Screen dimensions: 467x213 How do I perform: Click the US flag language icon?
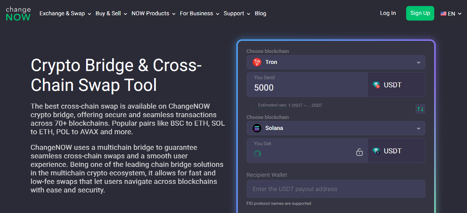point(443,13)
